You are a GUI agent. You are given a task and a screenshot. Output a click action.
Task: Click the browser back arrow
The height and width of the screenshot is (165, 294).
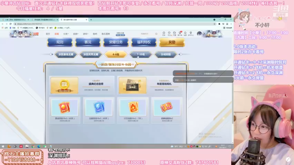tap(3, 24)
